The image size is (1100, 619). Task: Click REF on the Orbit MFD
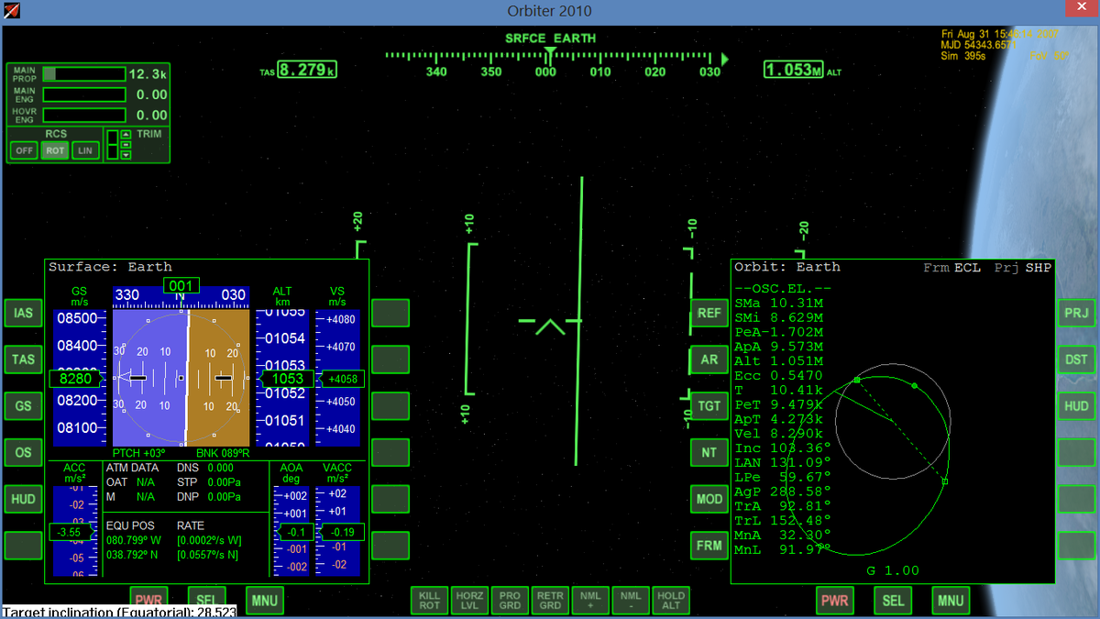pos(709,314)
